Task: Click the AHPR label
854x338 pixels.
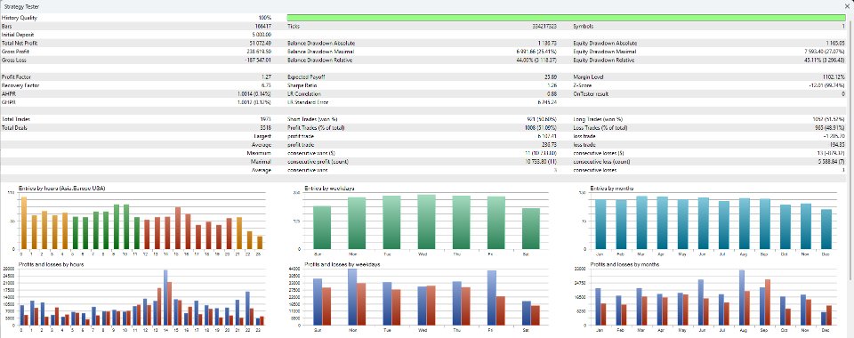Action: (x=9, y=94)
